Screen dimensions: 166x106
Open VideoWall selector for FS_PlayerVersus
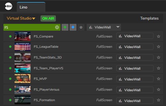(x=135, y=90)
